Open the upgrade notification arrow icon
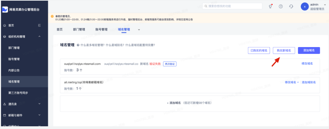This screenshot has height=129, width=329. (270, 6)
